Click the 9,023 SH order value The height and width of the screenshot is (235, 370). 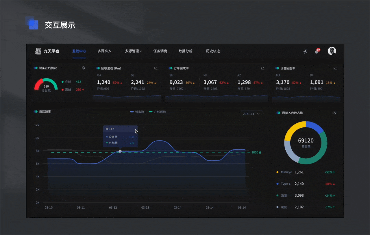pyautogui.click(x=176, y=82)
